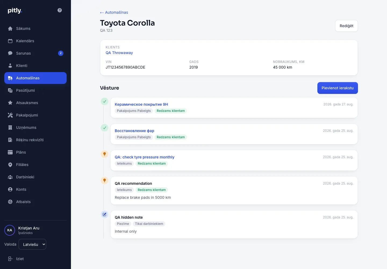The width and height of the screenshot is (387, 269).
Task: Click the Rēķinu rekvizīti invoice icon
Action: pyautogui.click(x=10, y=140)
